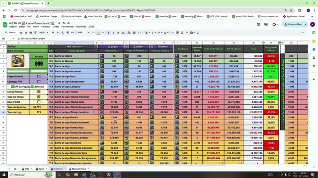This screenshot has width=318, height=178.
Task: Open the Inserir menu
Action: (x=36, y=27)
